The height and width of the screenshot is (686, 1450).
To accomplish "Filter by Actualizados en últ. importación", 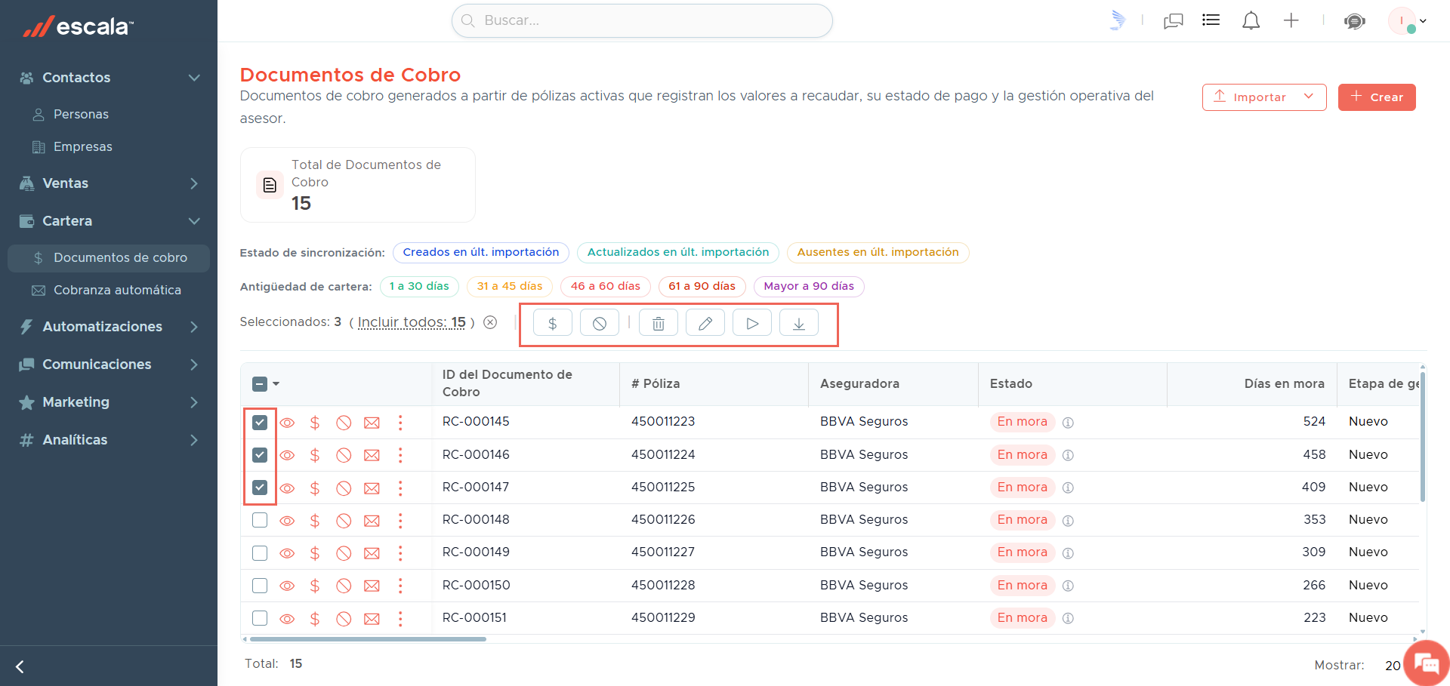I will [678, 252].
